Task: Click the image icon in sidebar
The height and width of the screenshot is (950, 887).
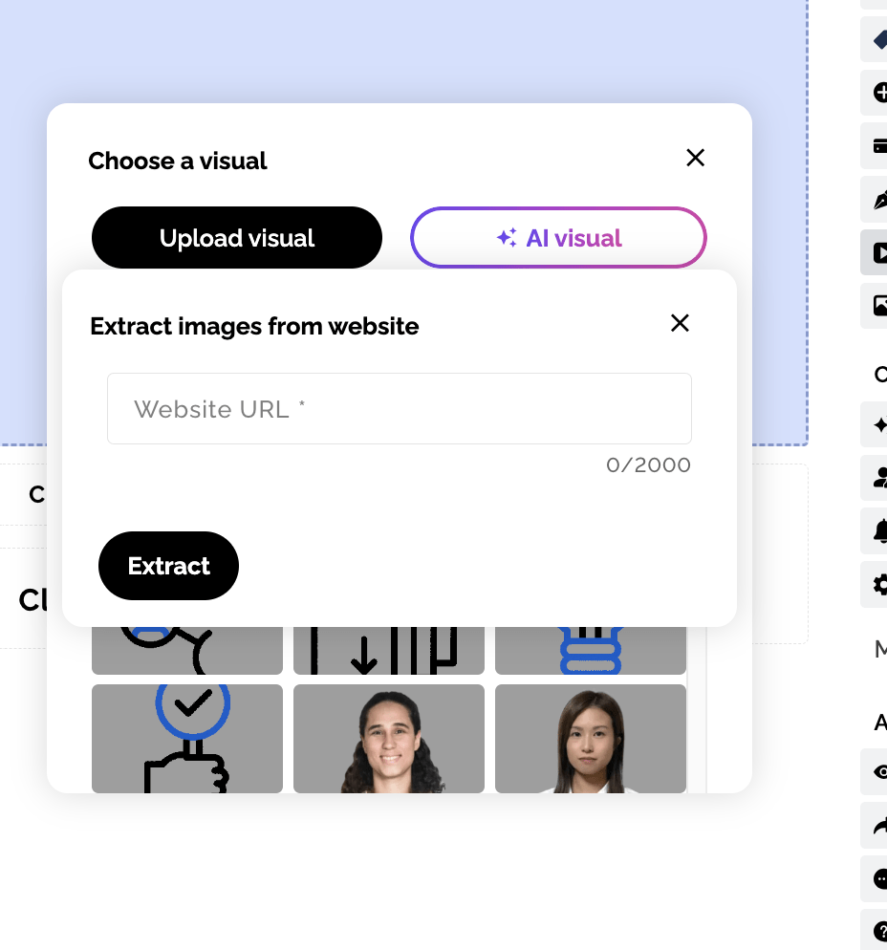Action: point(877,306)
